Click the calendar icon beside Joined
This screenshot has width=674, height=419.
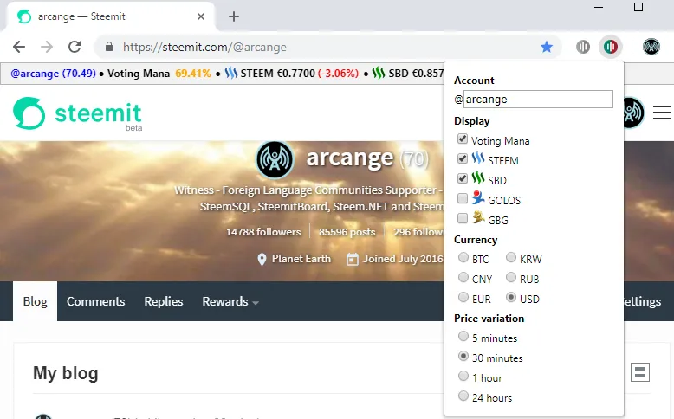point(353,259)
